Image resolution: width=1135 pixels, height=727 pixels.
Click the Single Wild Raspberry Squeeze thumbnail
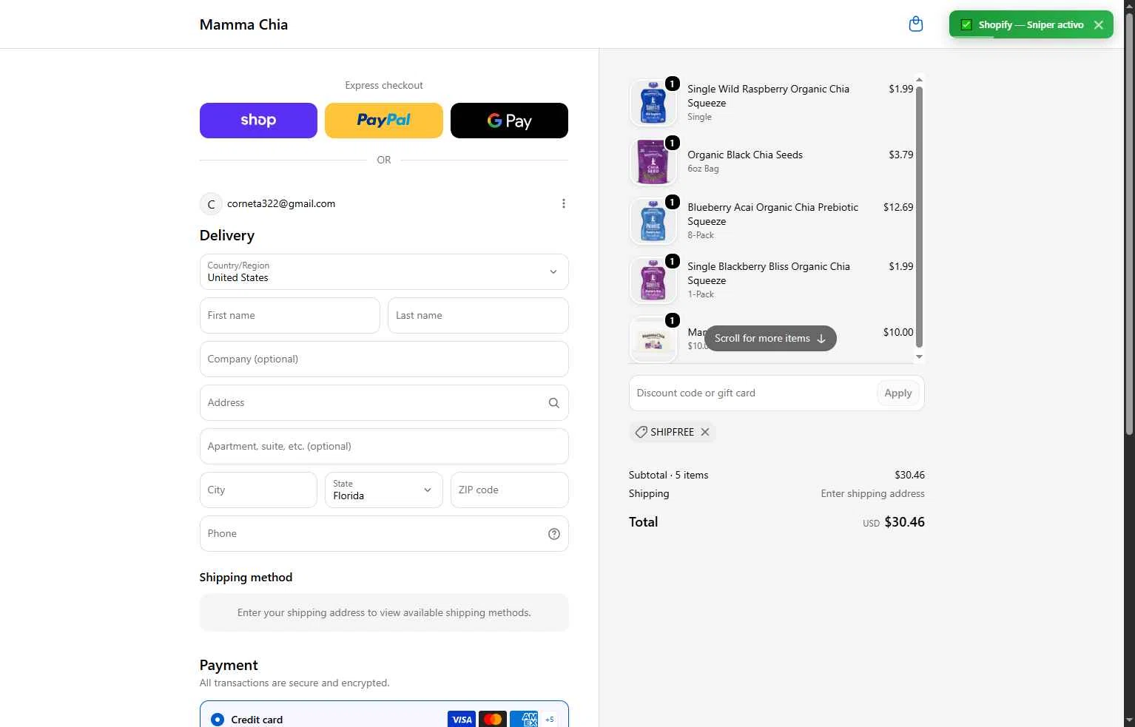[x=653, y=103]
